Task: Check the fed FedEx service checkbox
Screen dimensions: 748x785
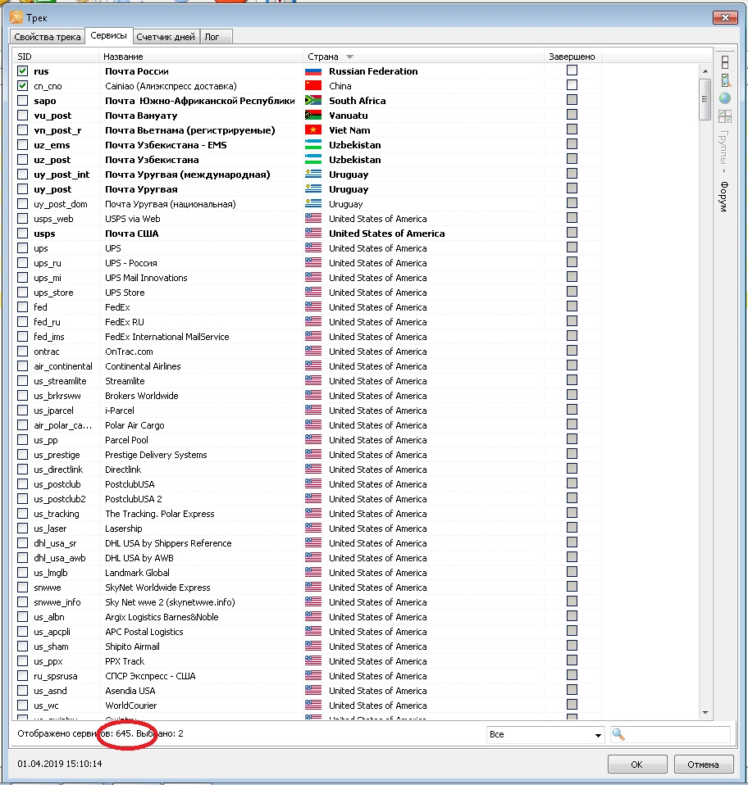Action: click(x=22, y=307)
